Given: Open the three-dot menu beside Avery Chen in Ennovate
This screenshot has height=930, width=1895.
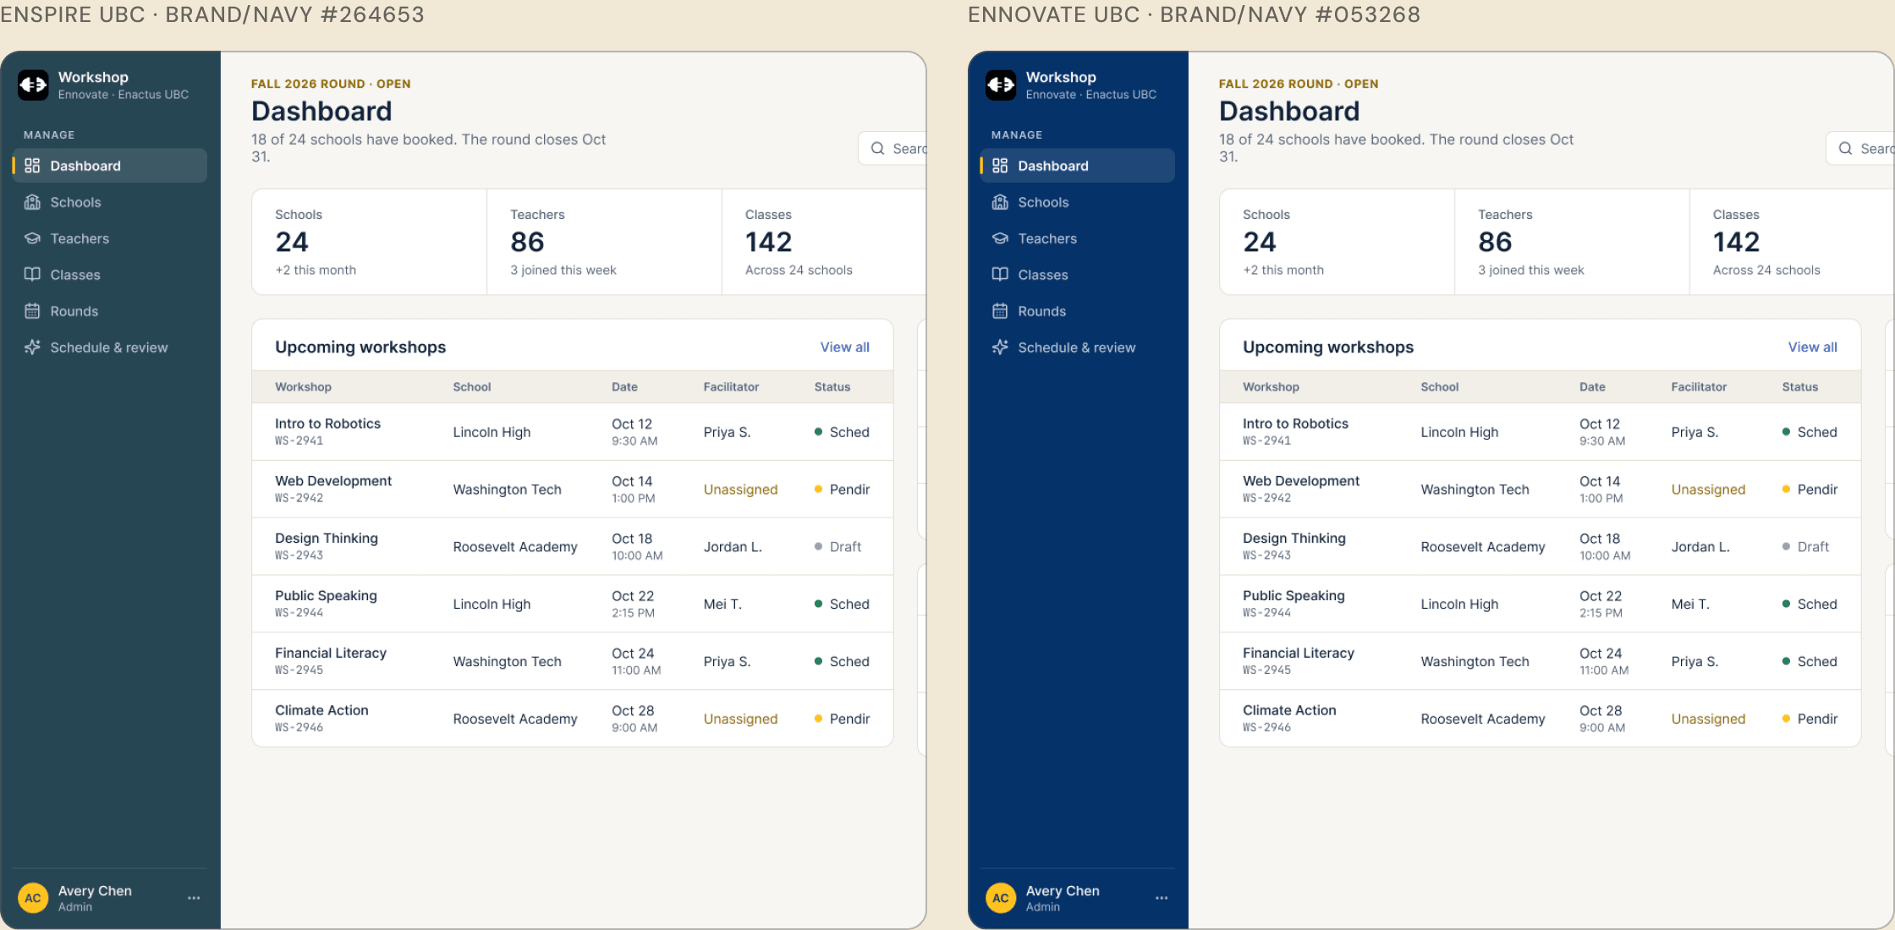Looking at the screenshot, I should coord(1162,898).
